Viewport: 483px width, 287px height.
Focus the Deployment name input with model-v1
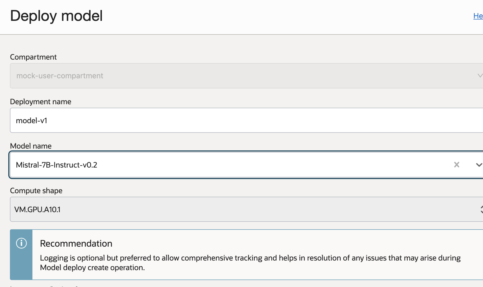tap(241, 121)
